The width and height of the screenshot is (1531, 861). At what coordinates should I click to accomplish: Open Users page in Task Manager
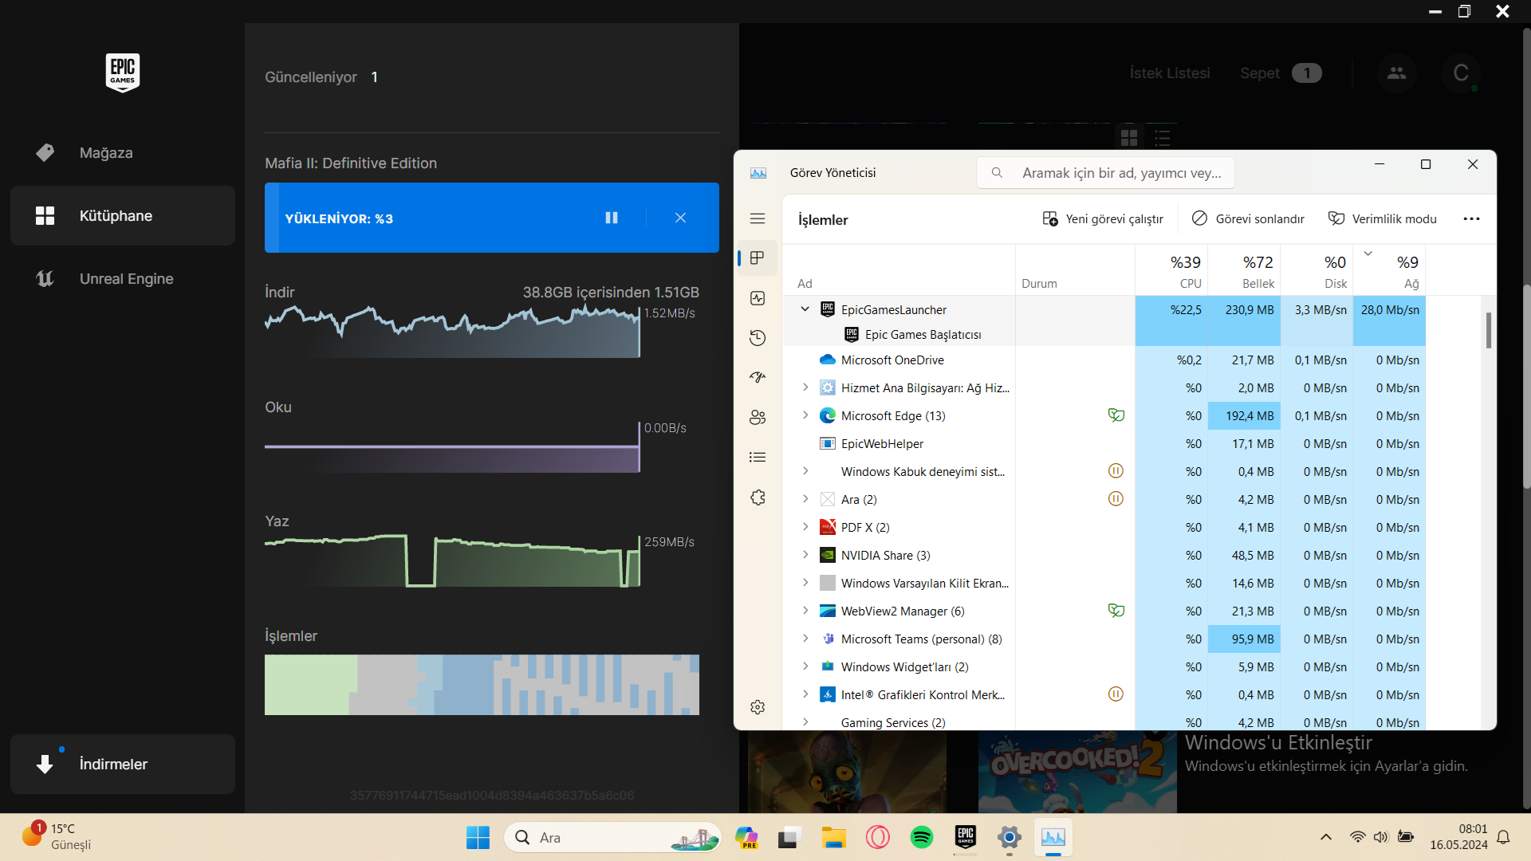click(758, 417)
